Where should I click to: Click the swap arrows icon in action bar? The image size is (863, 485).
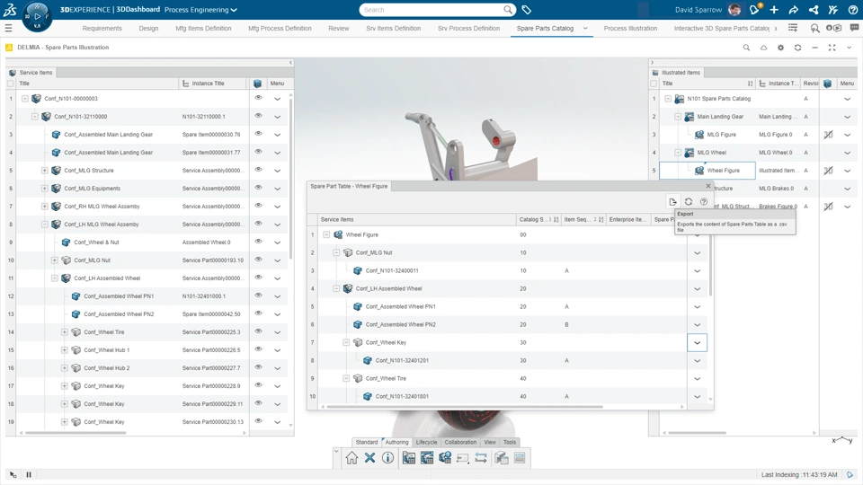coord(480,457)
